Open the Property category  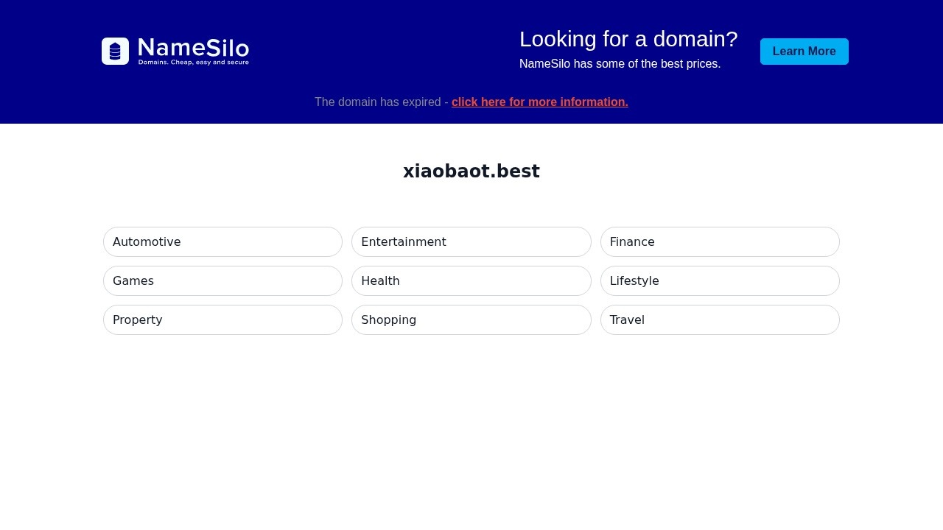(x=222, y=320)
